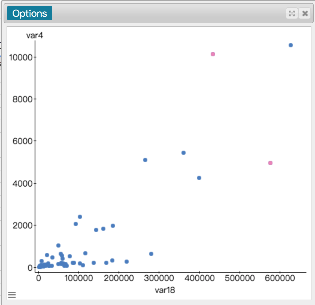The image size is (315, 305).
Task: Select the topmost blue data point
Action: (290, 45)
